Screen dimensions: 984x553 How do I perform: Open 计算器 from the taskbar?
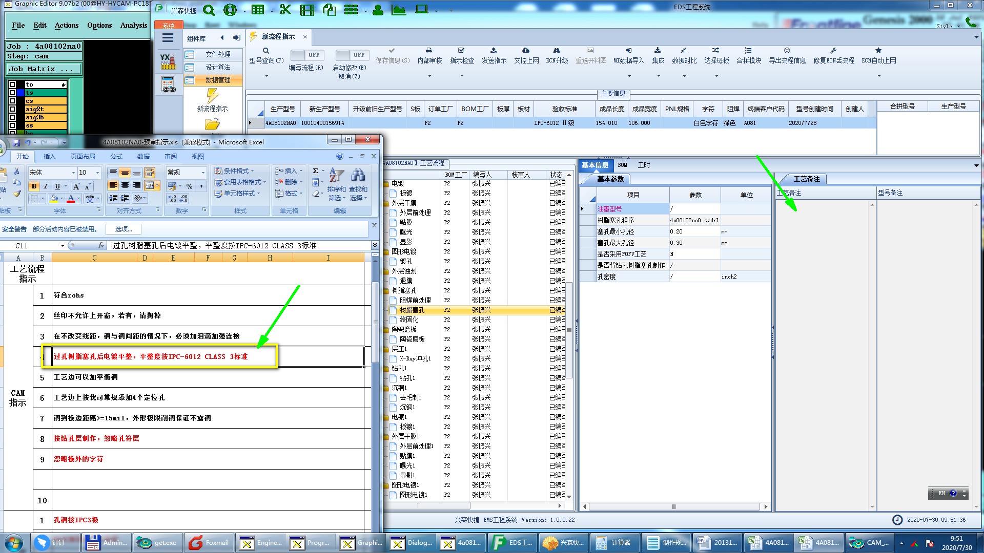pyautogui.click(x=614, y=543)
